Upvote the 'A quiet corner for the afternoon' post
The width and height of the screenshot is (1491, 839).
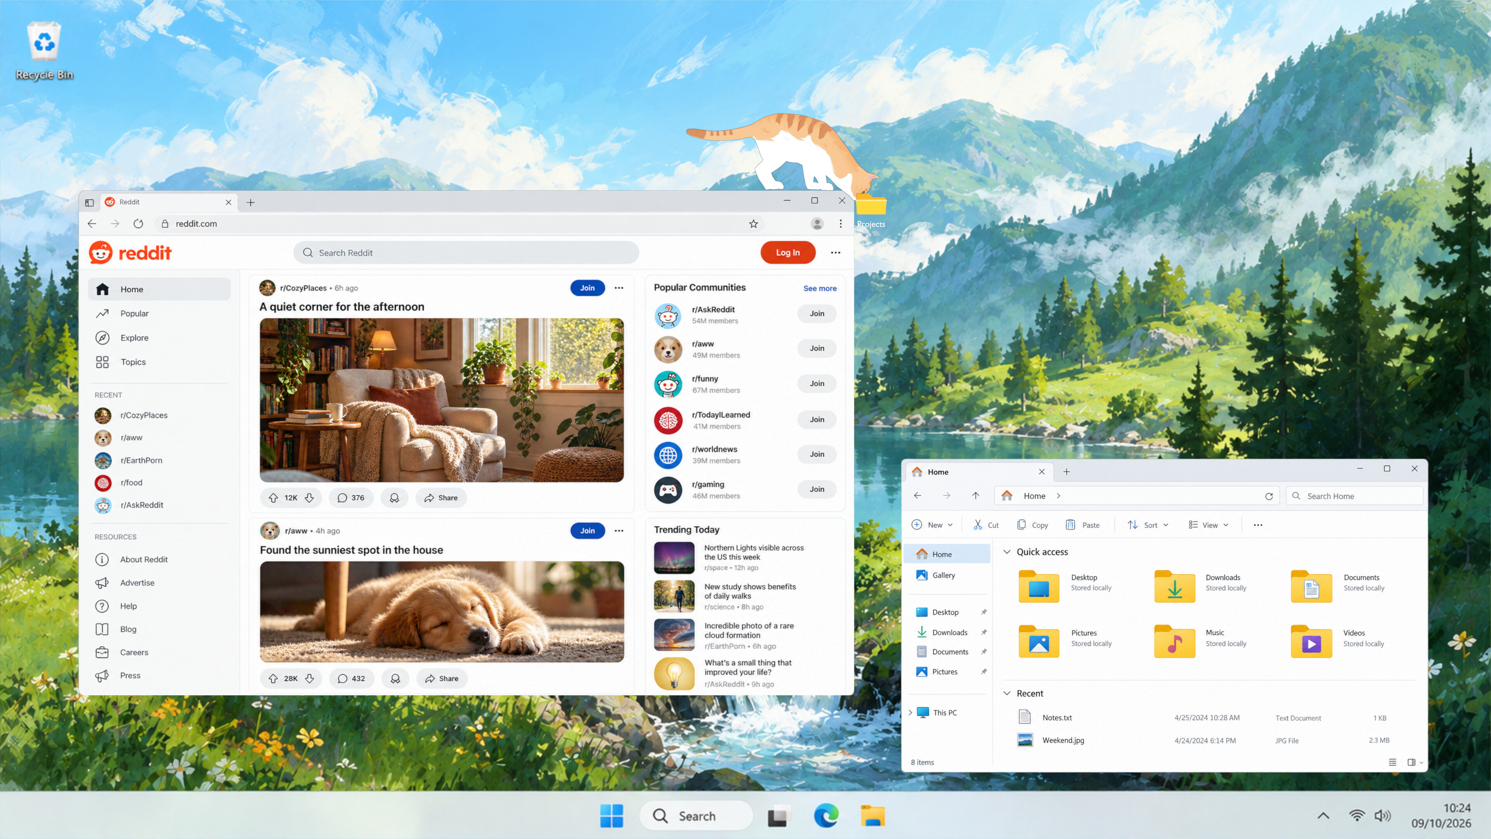273,498
